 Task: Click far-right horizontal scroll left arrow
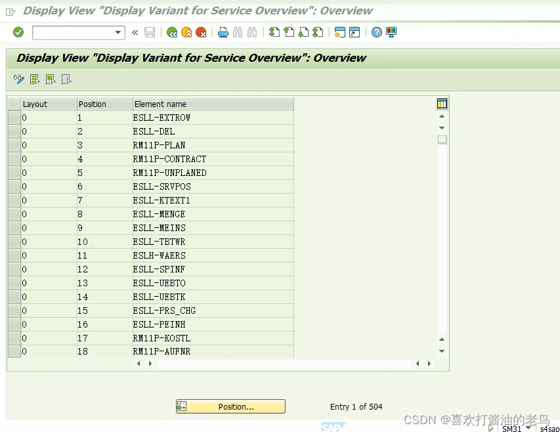click(x=418, y=364)
